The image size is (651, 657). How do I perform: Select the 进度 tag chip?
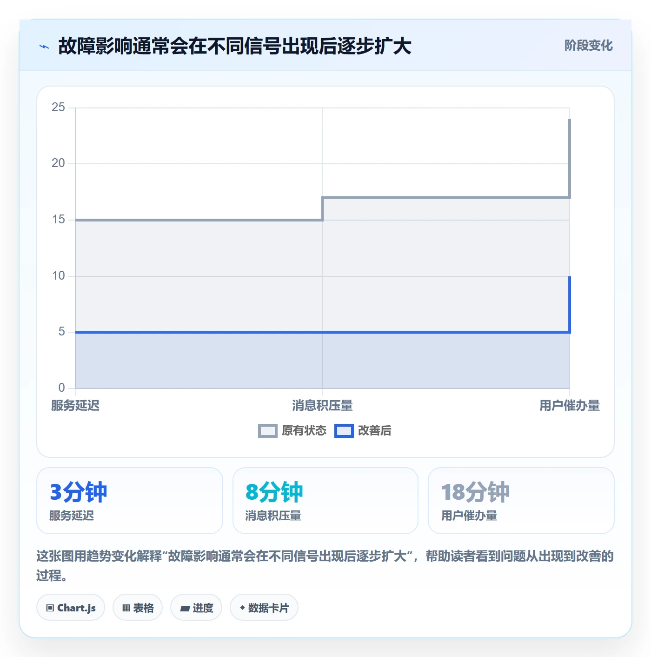click(196, 608)
